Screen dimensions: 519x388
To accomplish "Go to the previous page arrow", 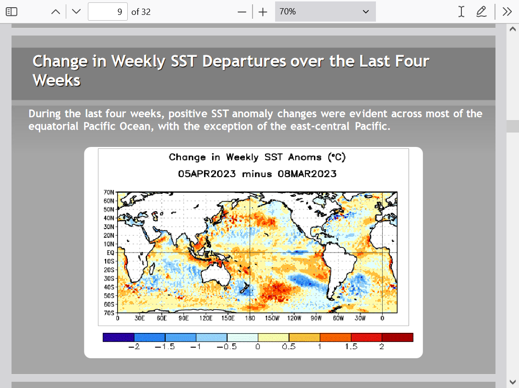I will [x=56, y=12].
